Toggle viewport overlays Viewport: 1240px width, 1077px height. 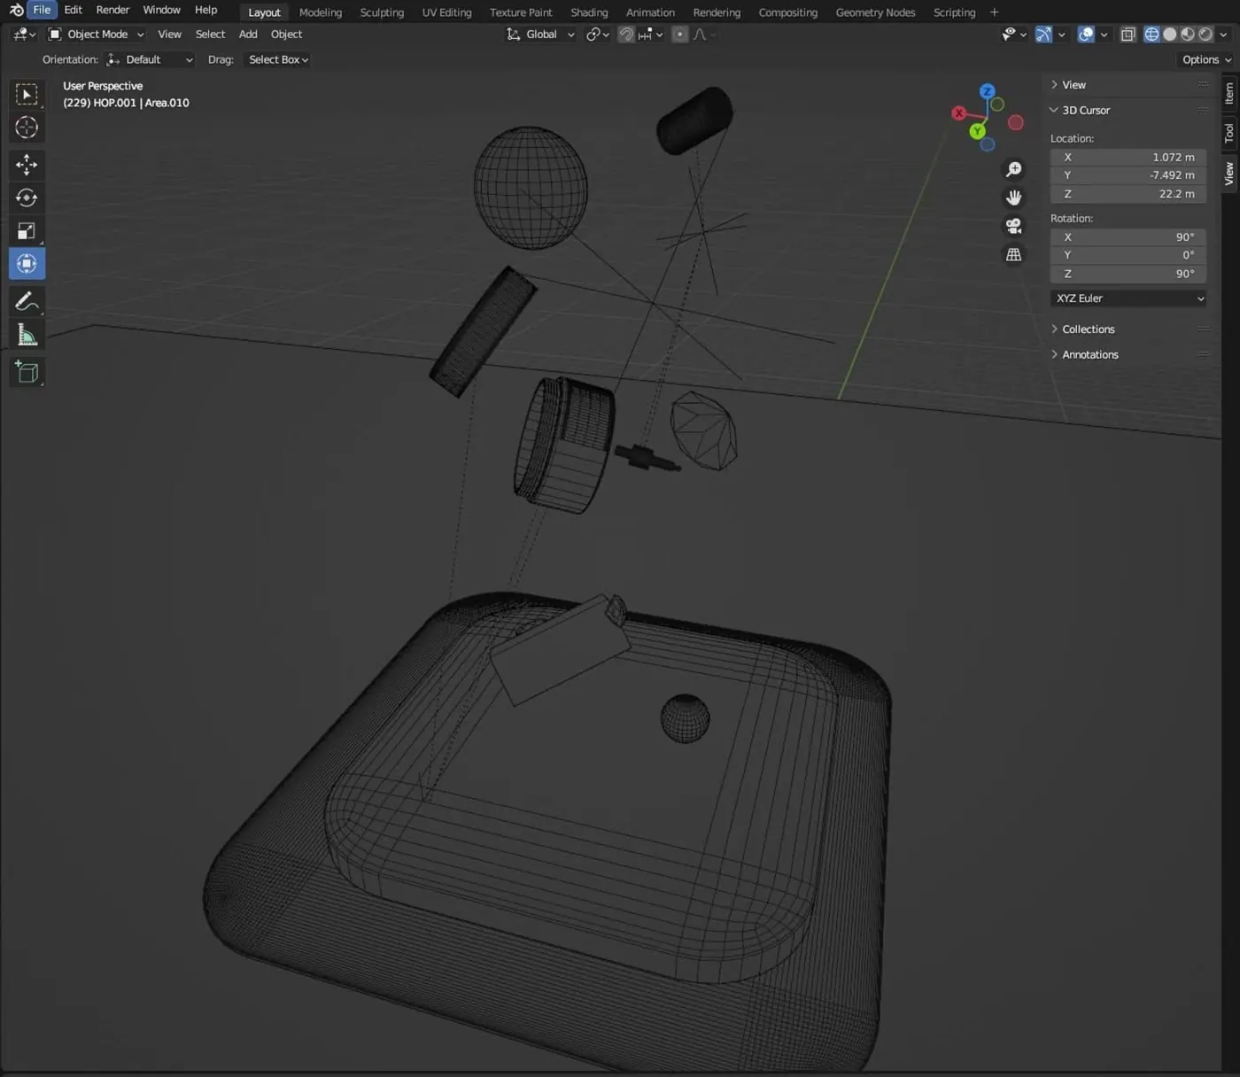(x=1086, y=35)
